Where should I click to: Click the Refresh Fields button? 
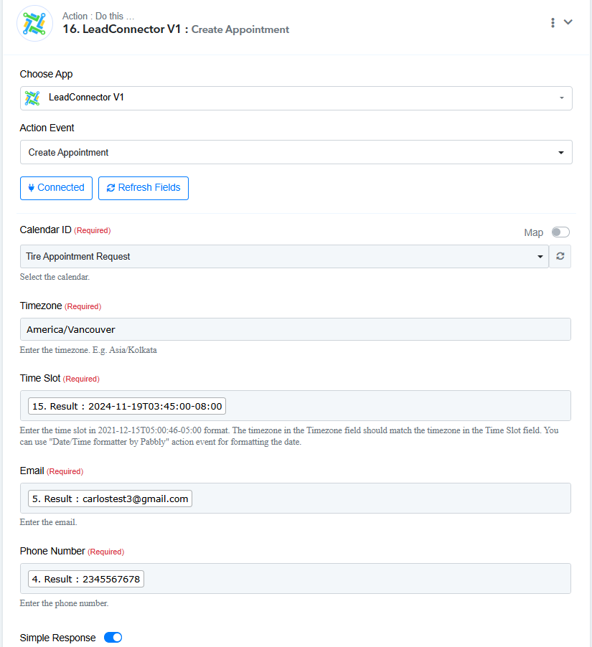click(144, 188)
